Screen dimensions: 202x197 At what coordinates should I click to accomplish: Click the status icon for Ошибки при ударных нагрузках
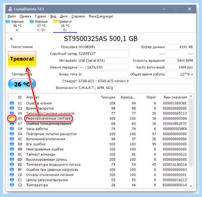point(12,169)
